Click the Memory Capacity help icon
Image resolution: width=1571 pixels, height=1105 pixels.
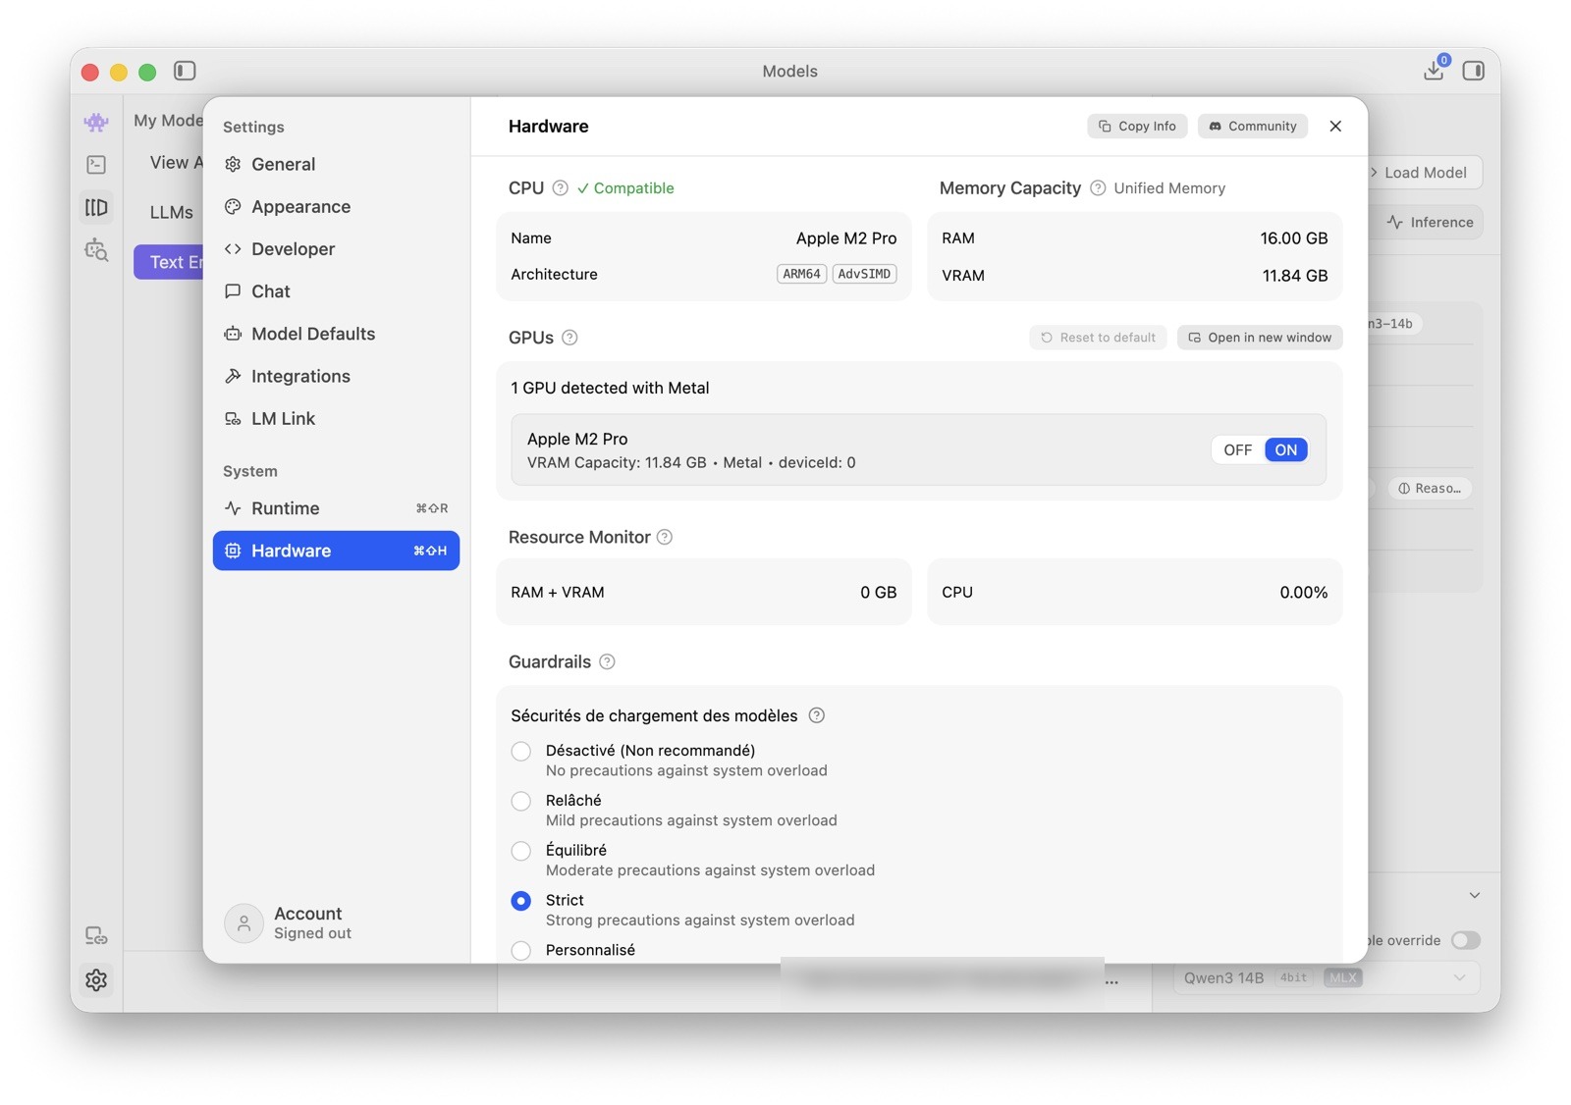click(x=1098, y=187)
